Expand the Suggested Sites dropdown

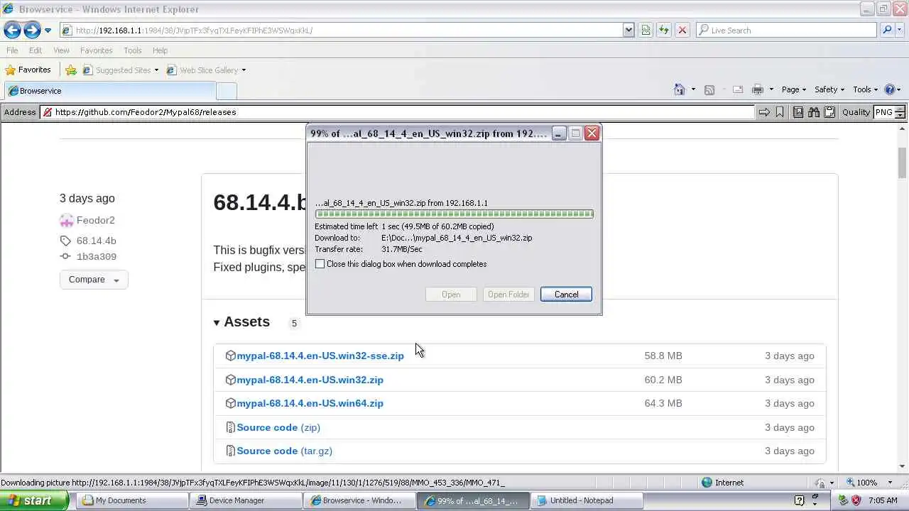pos(156,70)
